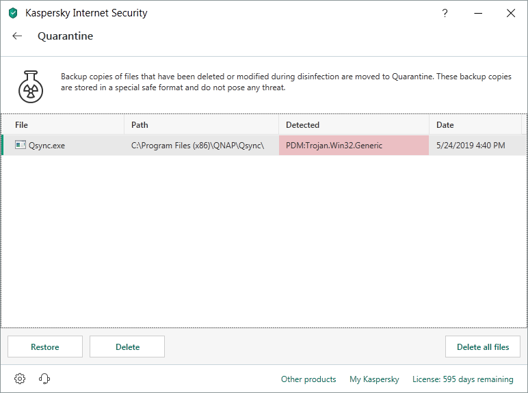The image size is (528, 393).
Task: Click the help question mark icon
Action: click(445, 13)
